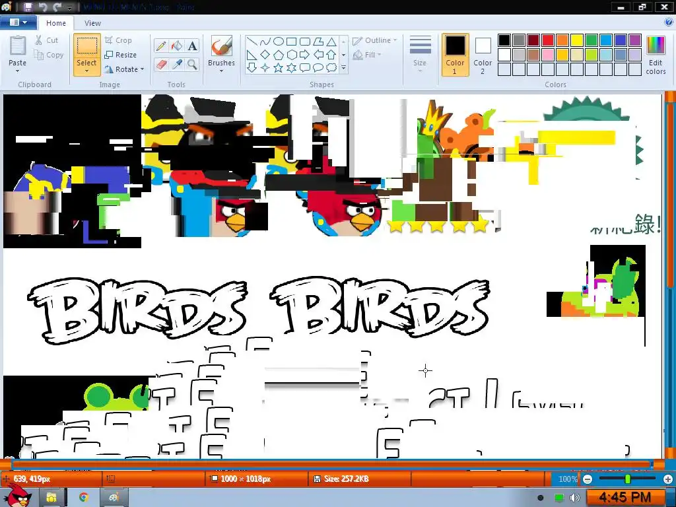Activate Color 2 background selector
Image resolution: width=676 pixels, height=507 pixels.
click(x=483, y=55)
